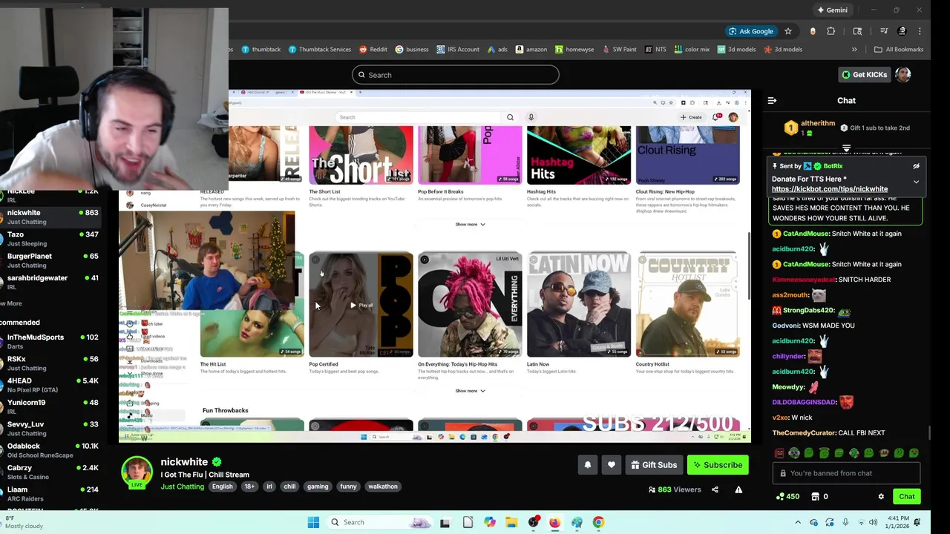This screenshot has width=950, height=534.
Task: Open the Kick user avatar menu
Action: click(x=903, y=75)
